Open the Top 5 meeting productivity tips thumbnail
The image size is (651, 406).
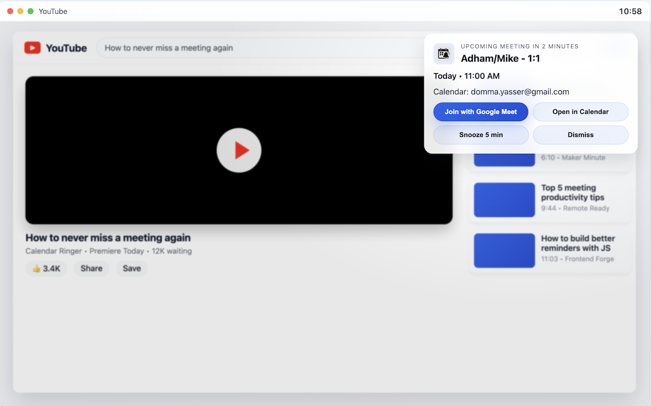coord(505,200)
